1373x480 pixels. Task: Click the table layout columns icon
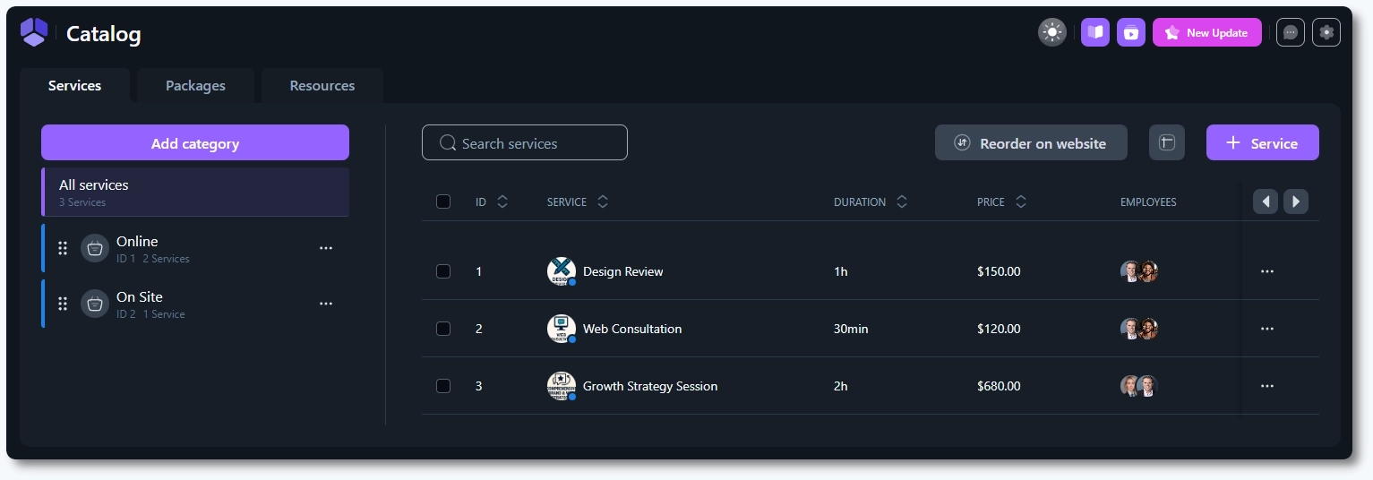click(1167, 143)
